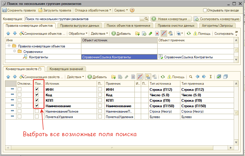This screenshot has height=156, width=245.
Task: Click the right blue arrow in the properties toolbar
Action: tap(204, 77)
